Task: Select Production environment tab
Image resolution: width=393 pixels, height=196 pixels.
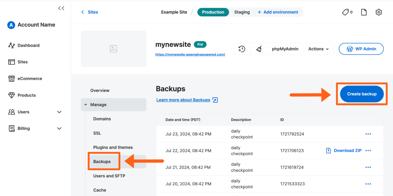Action: pos(213,12)
